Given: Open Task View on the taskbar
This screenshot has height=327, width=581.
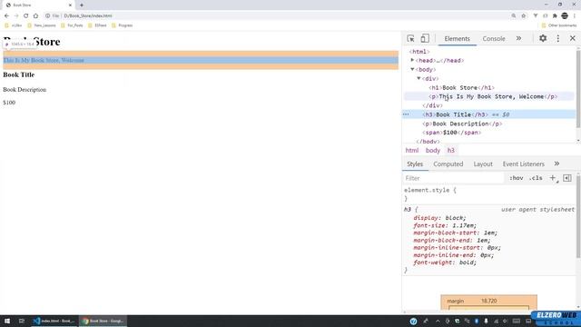Looking at the screenshot, I should (22, 321).
